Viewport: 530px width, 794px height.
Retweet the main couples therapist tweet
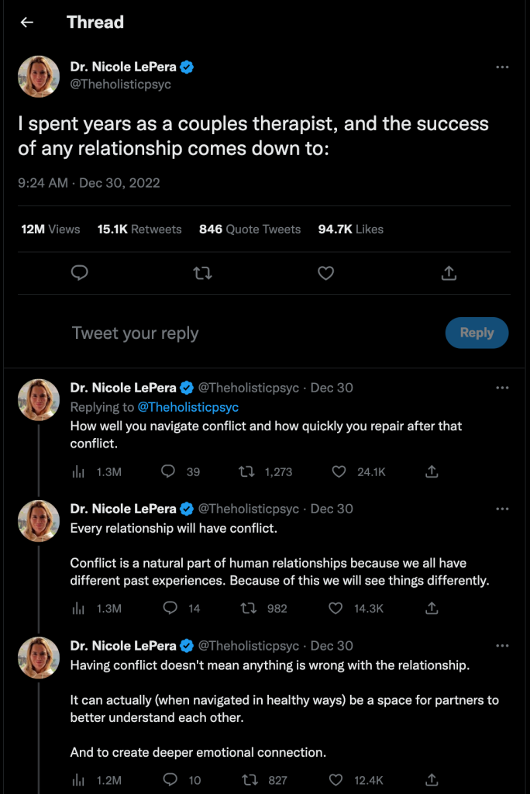(x=202, y=273)
